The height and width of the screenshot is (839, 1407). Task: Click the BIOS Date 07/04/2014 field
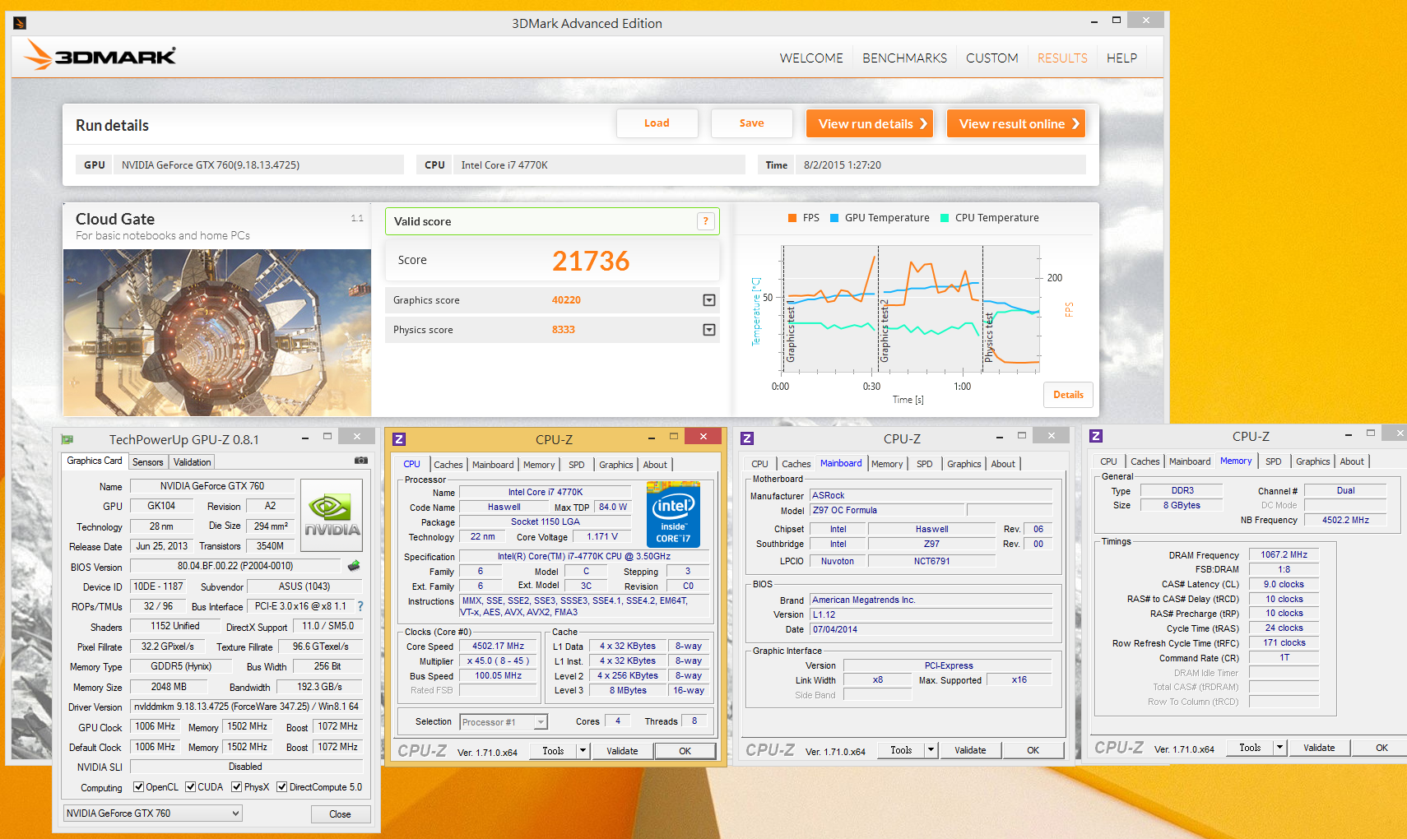931,630
